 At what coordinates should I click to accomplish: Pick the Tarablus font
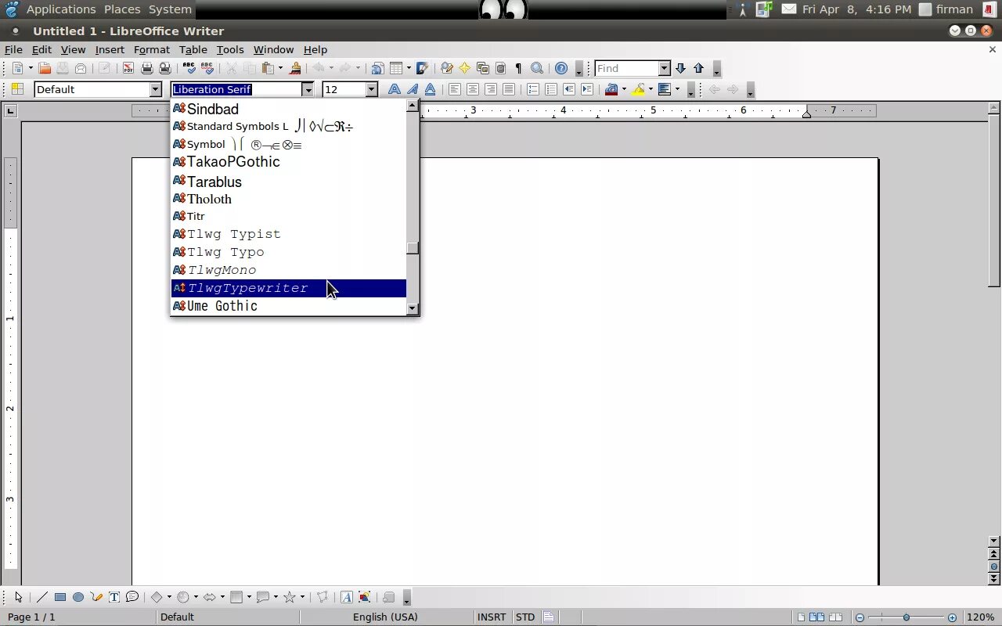click(x=288, y=182)
